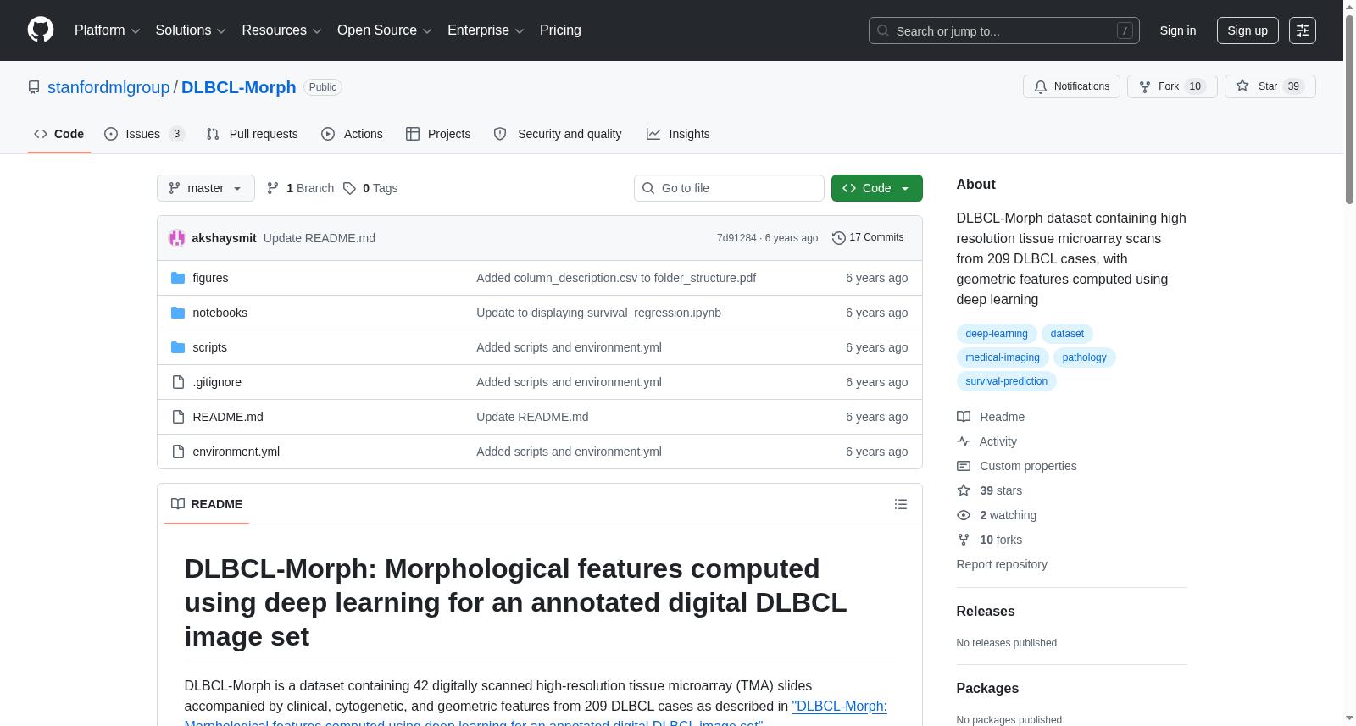Click the figures folder icon

(x=178, y=278)
